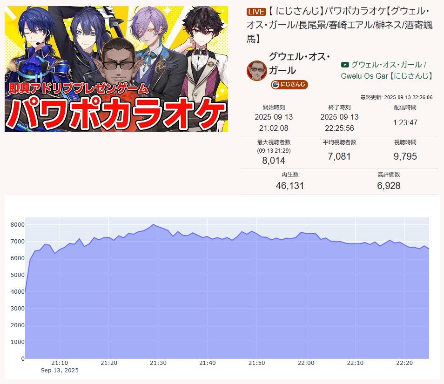Click the Sep 13, 2025 date label
Screen dimensions: 444x384
60,371
